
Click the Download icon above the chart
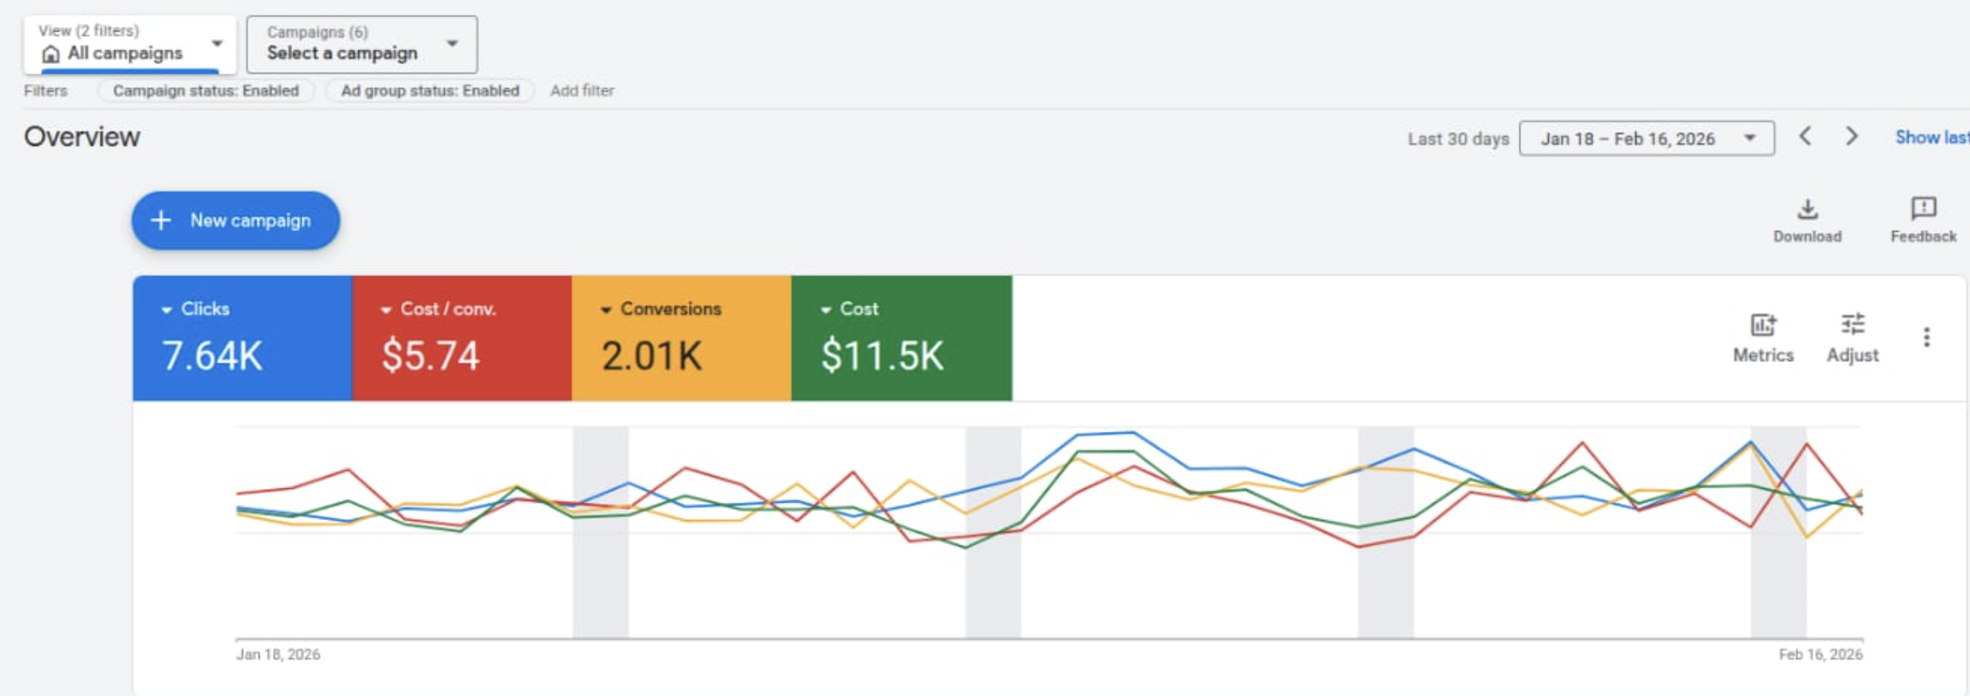1806,221
